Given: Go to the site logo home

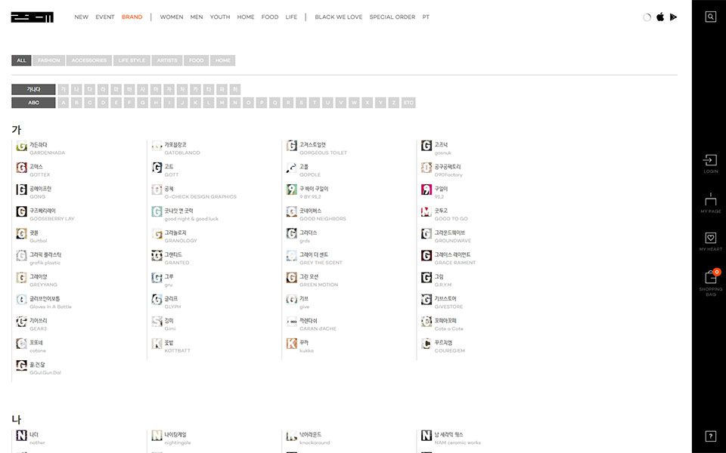Looking at the screenshot, I should pos(32,17).
